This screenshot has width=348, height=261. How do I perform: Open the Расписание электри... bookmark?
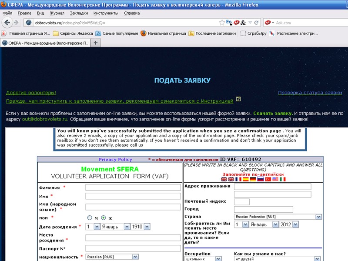click(293, 33)
